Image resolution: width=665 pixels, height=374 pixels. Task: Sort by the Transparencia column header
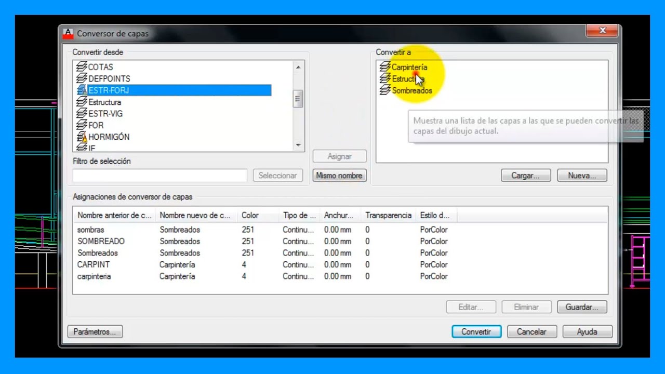(389, 215)
